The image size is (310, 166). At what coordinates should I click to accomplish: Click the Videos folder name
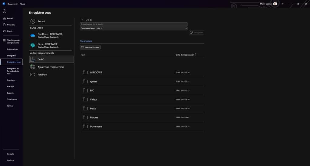coord(94,100)
